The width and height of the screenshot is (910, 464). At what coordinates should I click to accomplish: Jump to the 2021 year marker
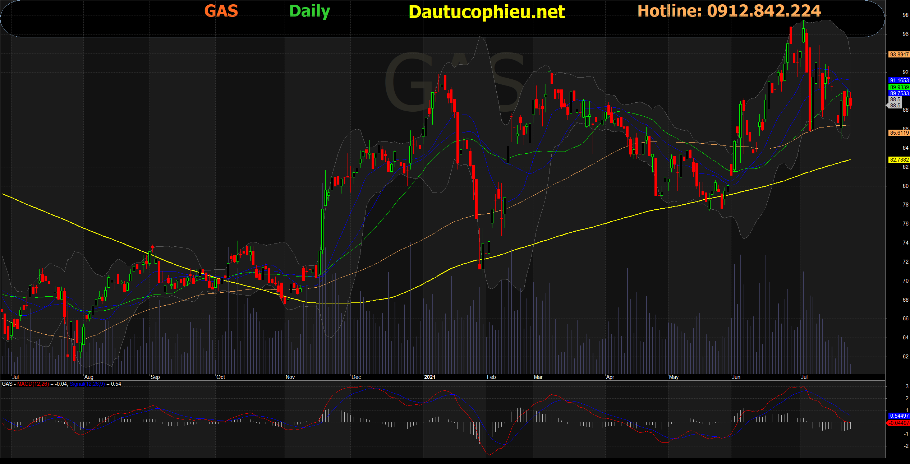pyautogui.click(x=429, y=377)
